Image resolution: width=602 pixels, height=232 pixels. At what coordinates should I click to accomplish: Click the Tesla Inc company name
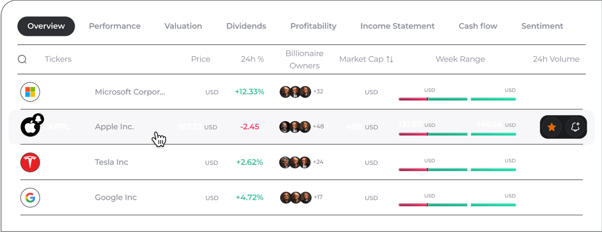tap(111, 162)
